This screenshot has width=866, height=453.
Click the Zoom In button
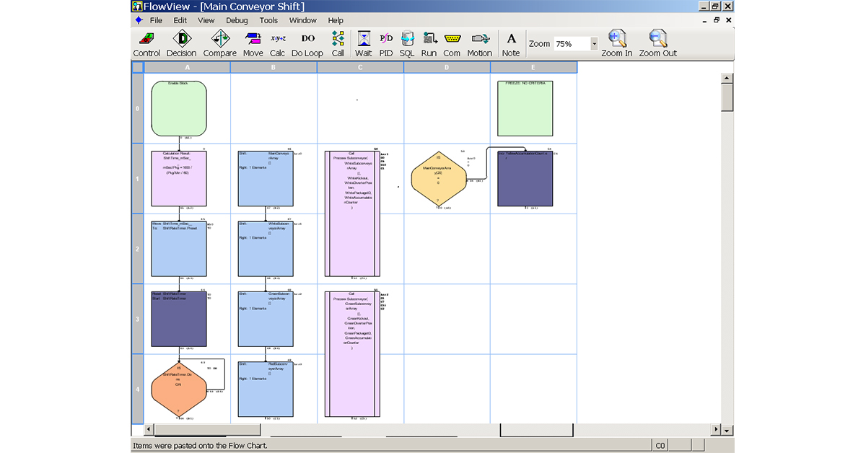[617, 43]
